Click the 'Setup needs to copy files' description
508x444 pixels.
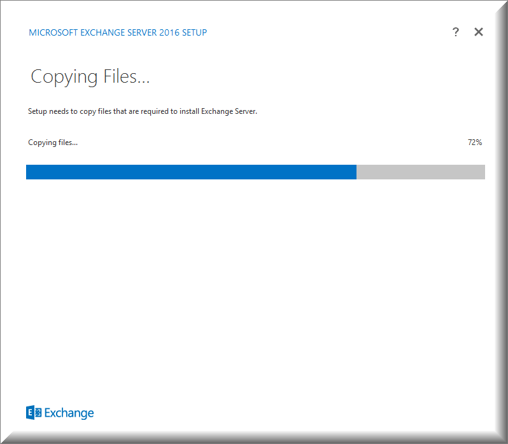pyautogui.click(x=143, y=111)
